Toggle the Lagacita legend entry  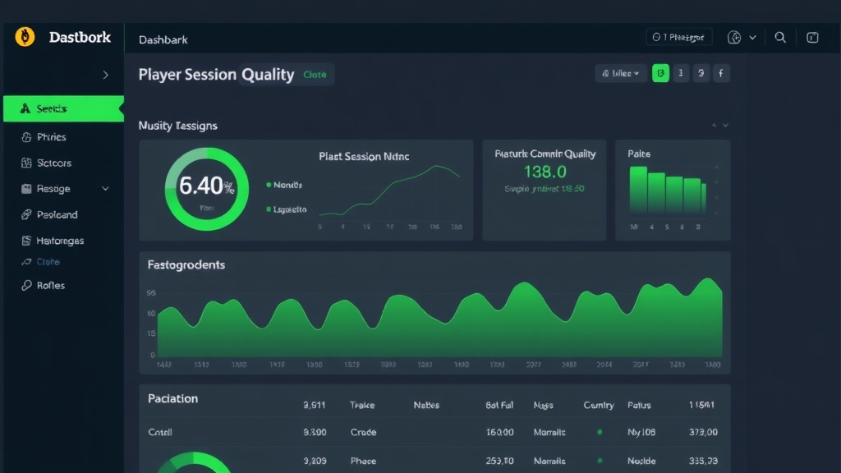click(x=287, y=209)
